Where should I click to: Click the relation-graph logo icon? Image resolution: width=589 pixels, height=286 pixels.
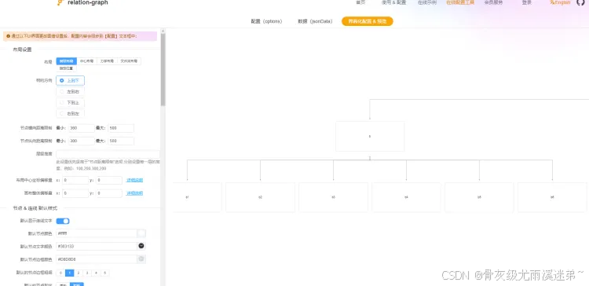[x=60, y=2]
